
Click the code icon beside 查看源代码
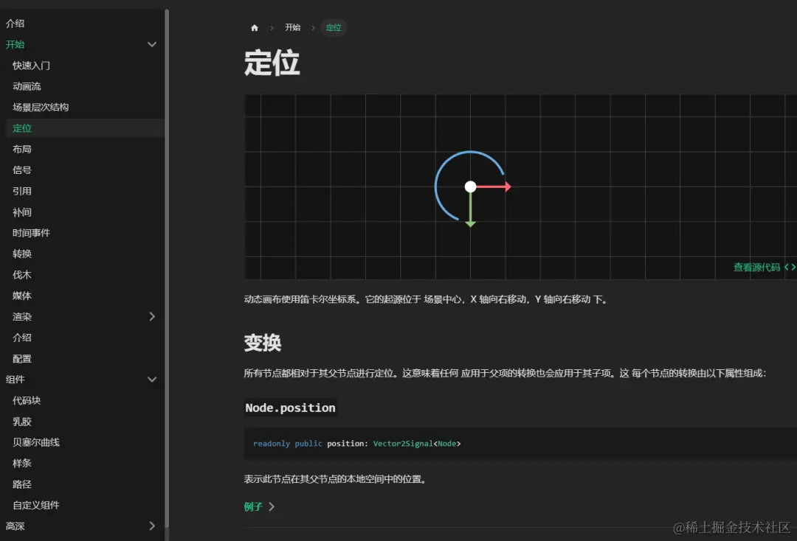pos(791,268)
